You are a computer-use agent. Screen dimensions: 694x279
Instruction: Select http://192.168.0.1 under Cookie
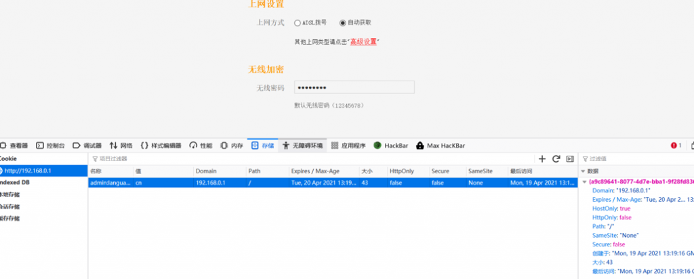44,171
